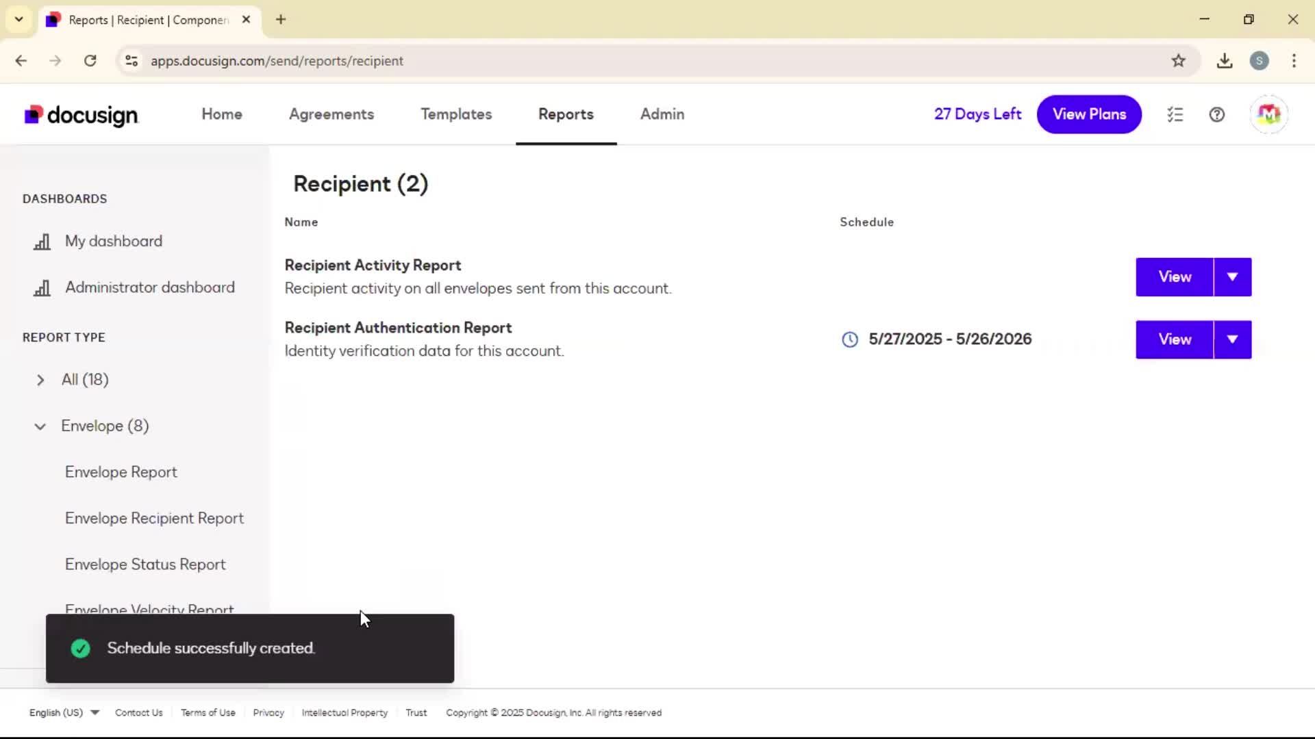The height and width of the screenshot is (739, 1315).
Task: Open the Envelope Status Report
Action: [x=145, y=565]
